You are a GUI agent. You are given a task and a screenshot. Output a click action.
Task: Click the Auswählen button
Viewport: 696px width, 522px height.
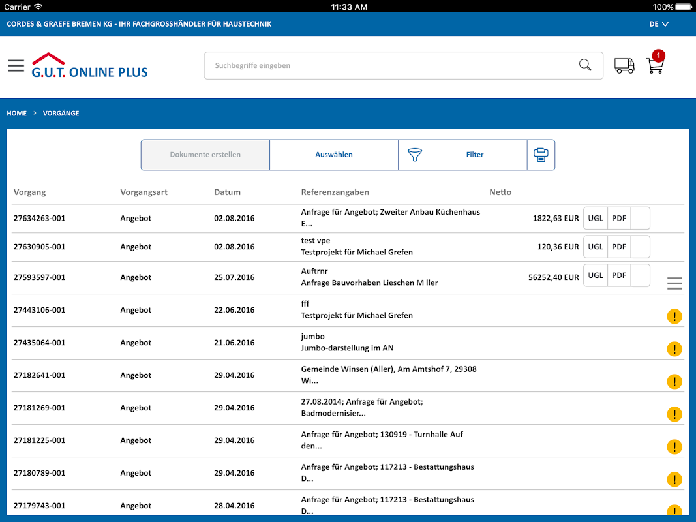tap(334, 155)
